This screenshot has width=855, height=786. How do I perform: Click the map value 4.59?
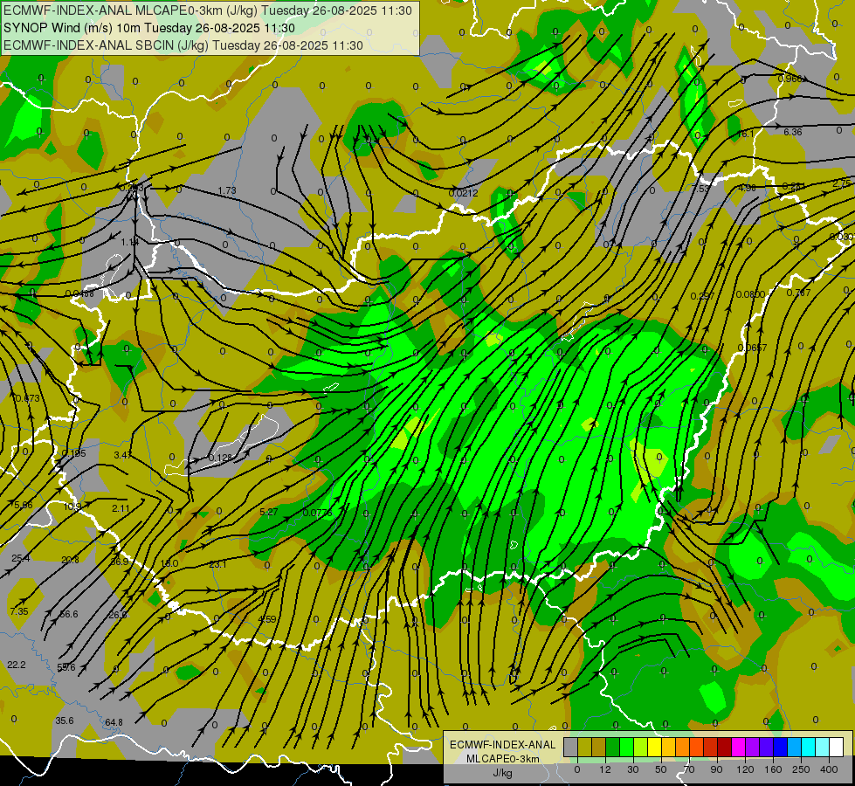(x=267, y=620)
